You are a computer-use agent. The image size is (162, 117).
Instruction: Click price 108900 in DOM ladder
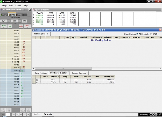coord(16,82)
